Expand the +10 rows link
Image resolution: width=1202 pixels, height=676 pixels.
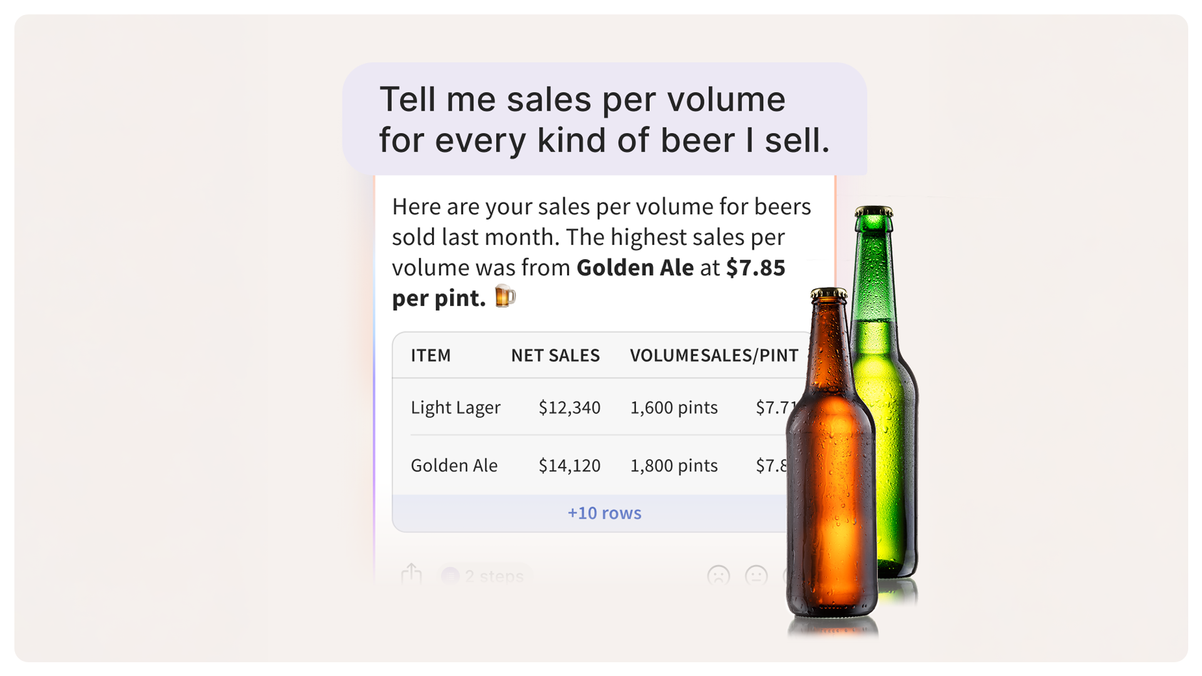(x=604, y=513)
